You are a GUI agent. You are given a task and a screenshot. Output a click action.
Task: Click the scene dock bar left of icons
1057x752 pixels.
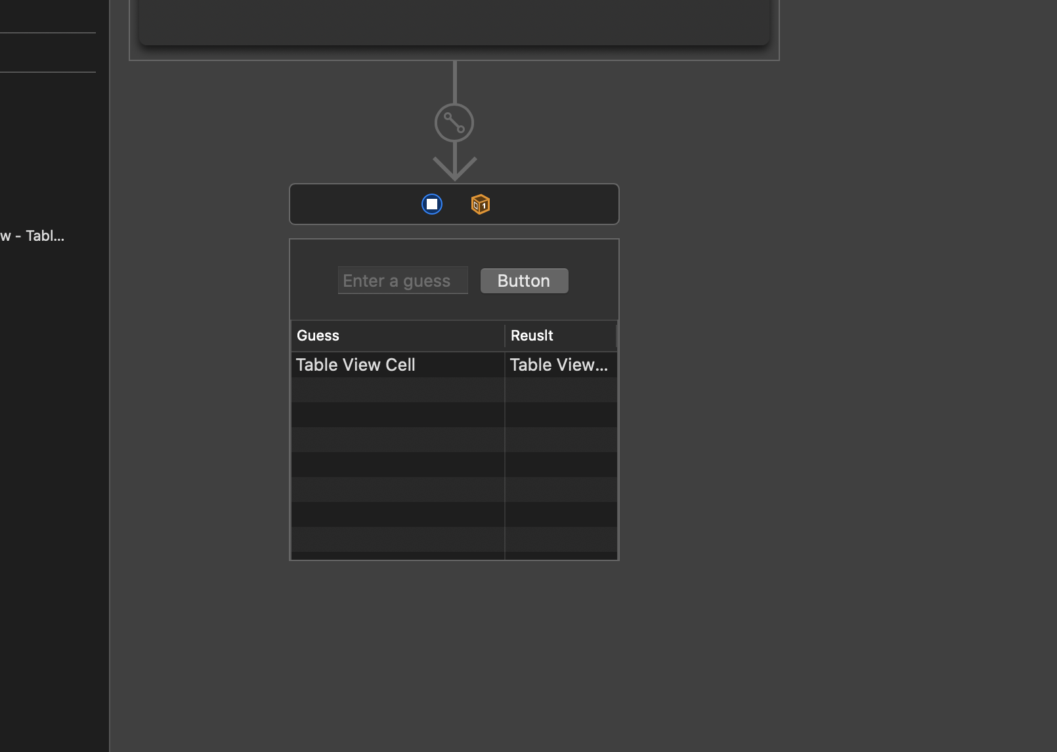355,204
